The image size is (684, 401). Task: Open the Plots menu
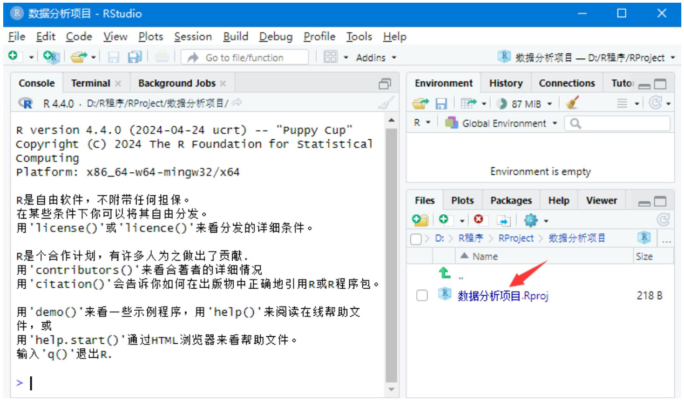[x=151, y=37]
